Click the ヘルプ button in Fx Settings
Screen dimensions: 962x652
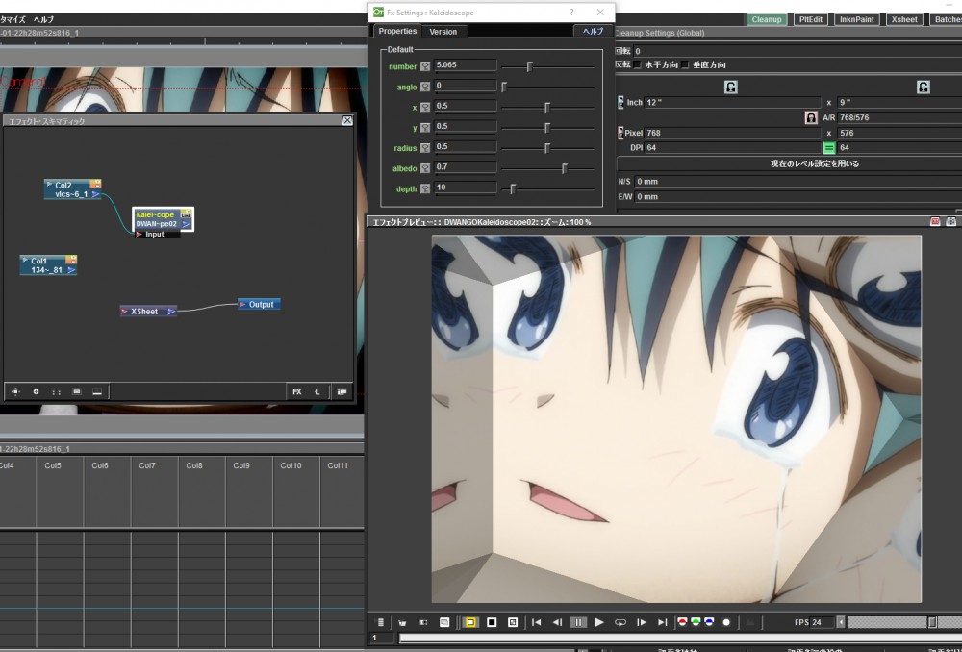coord(593,32)
